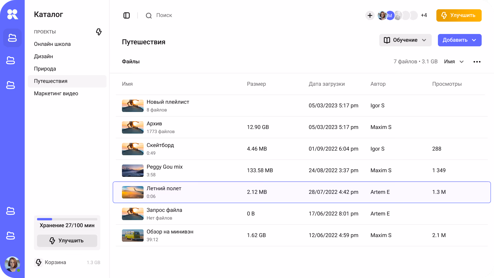Click the lightning icon next to Проекты
The width and height of the screenshot is (494, 278).
pyautogui.click(x=99, y=32)
